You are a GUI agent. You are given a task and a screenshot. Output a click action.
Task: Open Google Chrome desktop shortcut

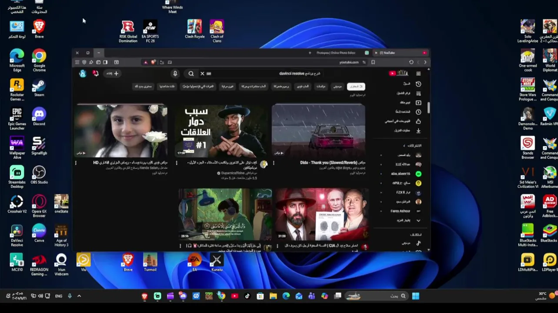tap(39, 60)
